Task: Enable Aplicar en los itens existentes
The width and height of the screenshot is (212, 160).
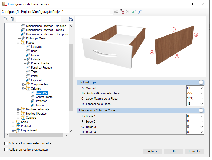Action: click(6, 150)
